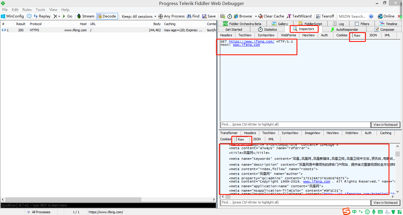Viewport: 403px width, 215px height.
Task: Select response Caching tab
Action: [x=385, y=133]
